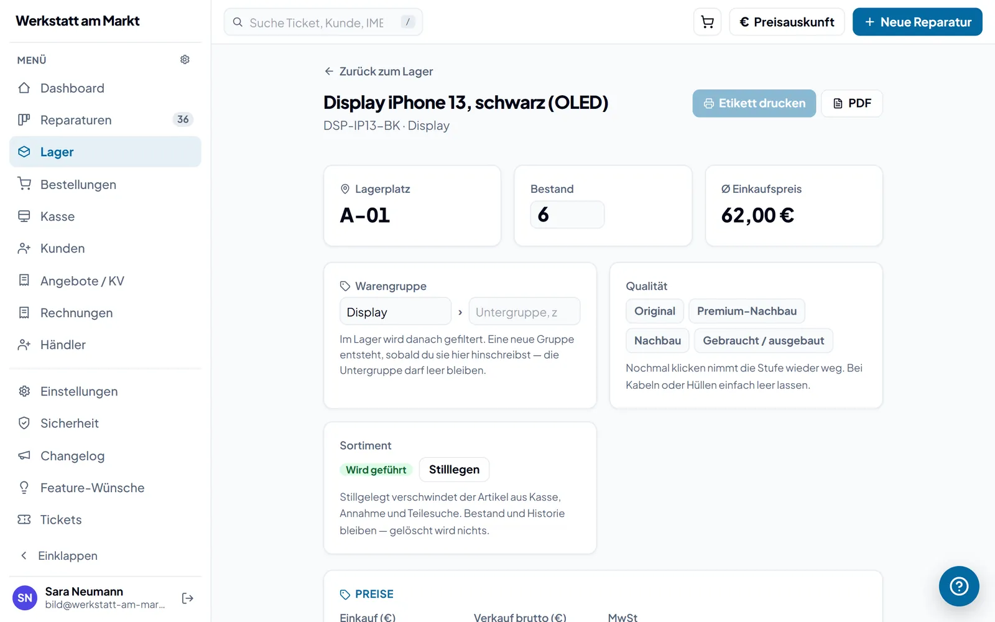Viewport: 995px width, 622px height.
Task: Click the Neue Reparatur button
Action: [917, 22]
